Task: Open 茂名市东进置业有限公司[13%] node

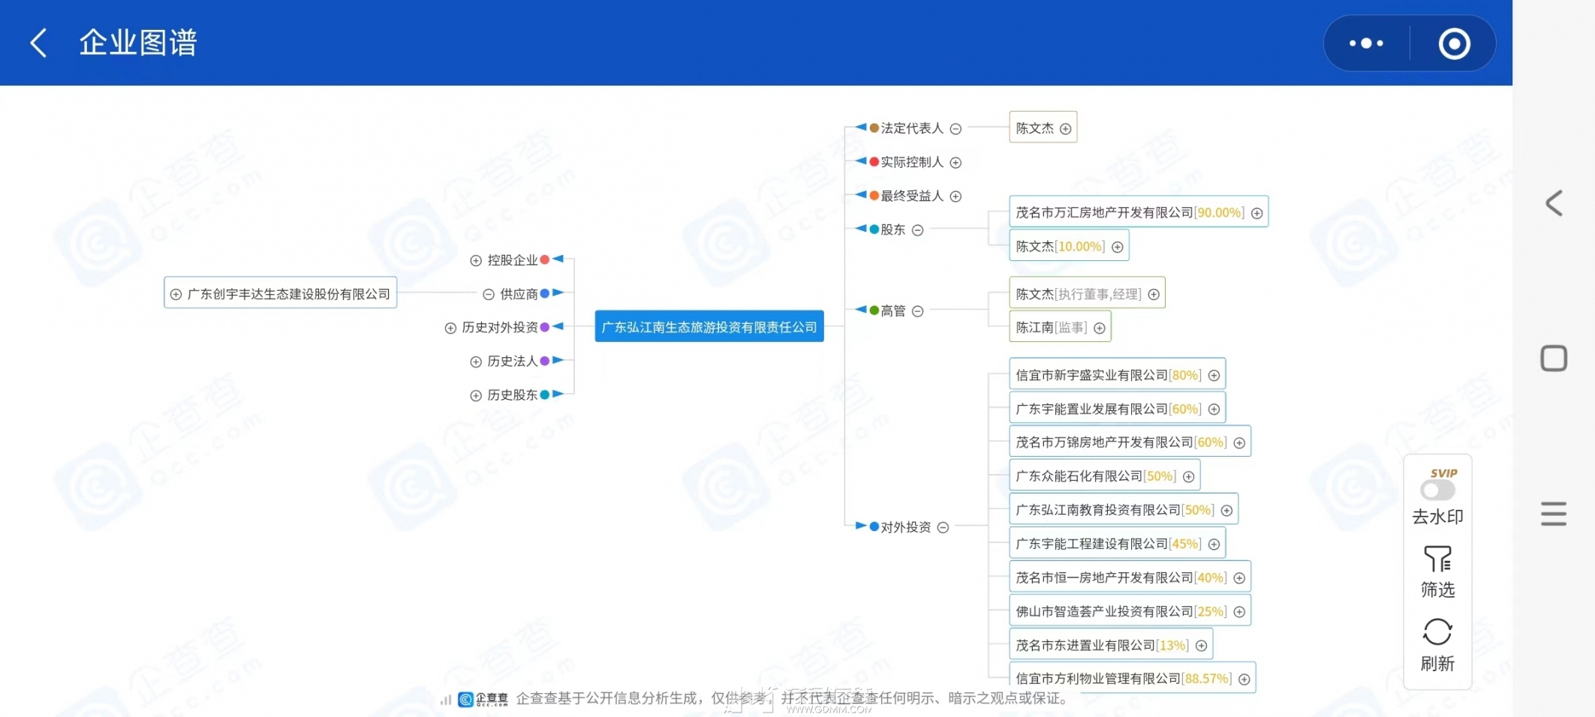Action: (1111, 644)
